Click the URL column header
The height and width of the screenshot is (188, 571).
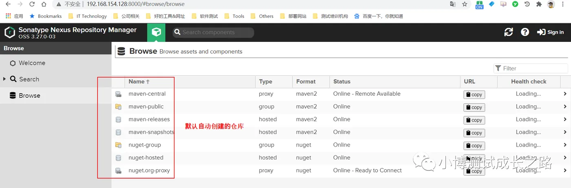click(478, 81)
